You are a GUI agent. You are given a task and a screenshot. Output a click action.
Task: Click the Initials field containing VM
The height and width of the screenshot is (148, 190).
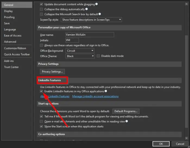72,40
